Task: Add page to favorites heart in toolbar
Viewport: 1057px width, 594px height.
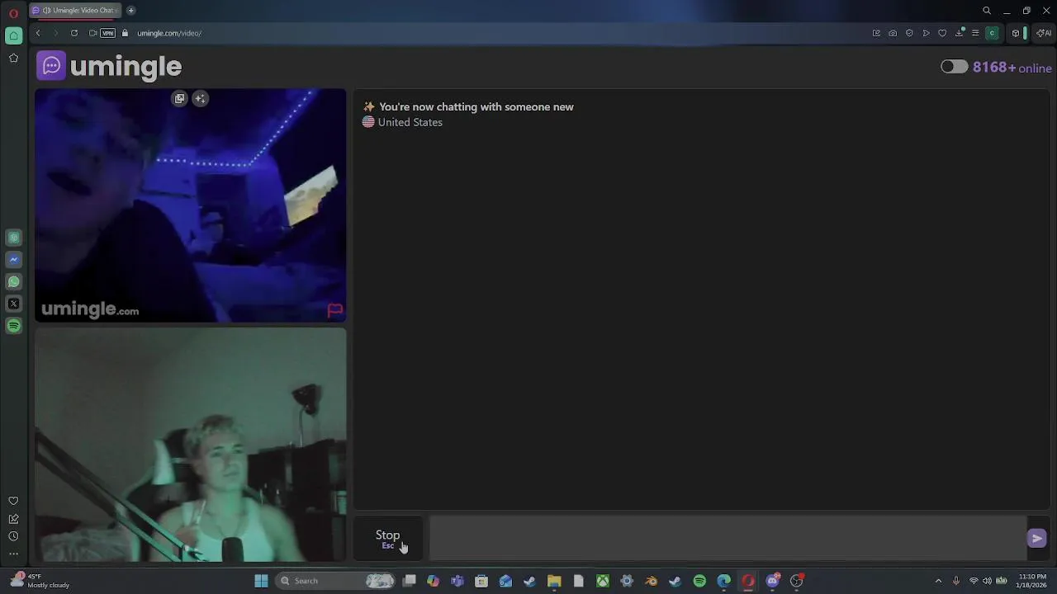Action: (x=942, y=33)
